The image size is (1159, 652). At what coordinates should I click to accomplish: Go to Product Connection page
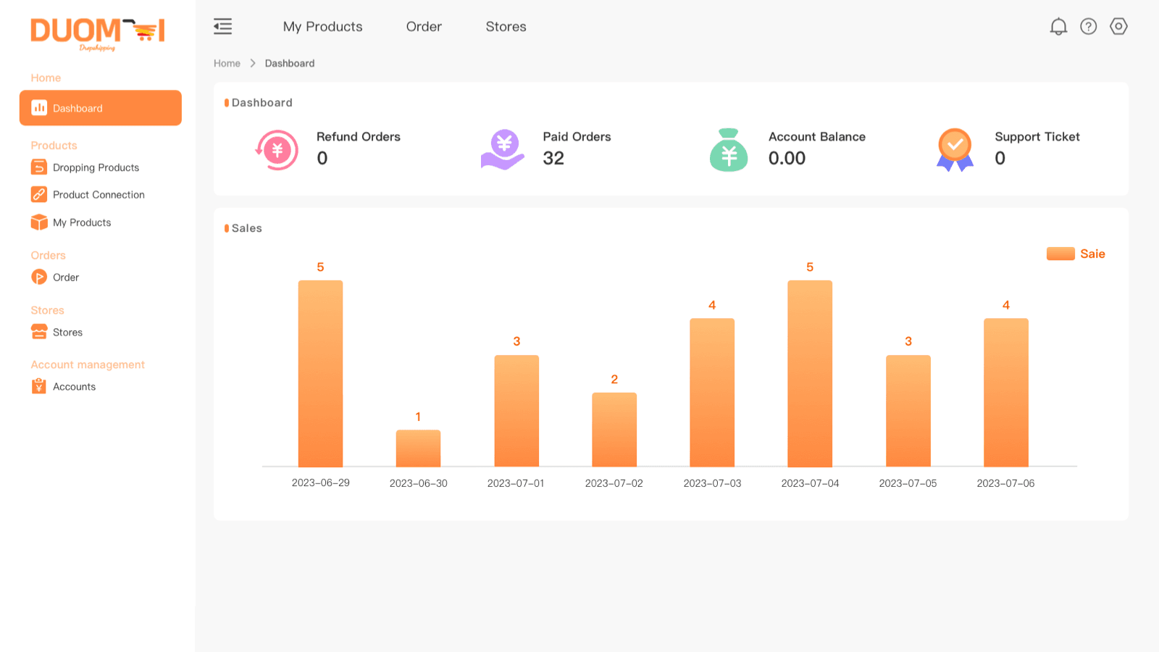click(x=99, y=195)
